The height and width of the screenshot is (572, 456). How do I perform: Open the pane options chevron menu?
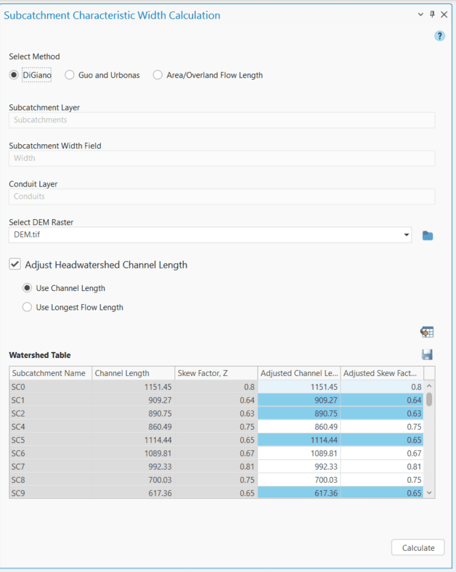[x=419, y=14]
